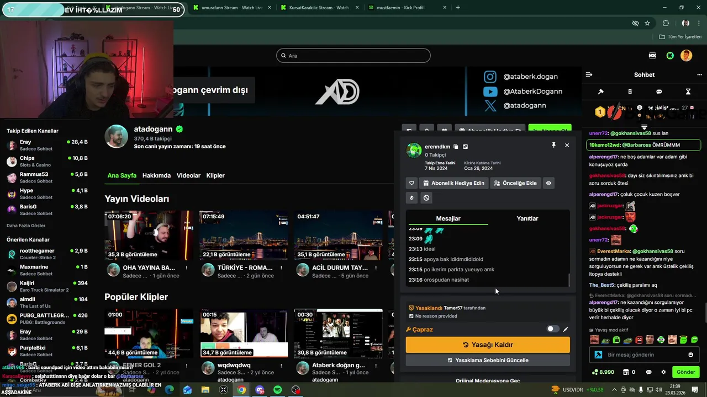Switch to the Yanıtlar tab
This screenshot has width=707, height=397.
[527, 218]
